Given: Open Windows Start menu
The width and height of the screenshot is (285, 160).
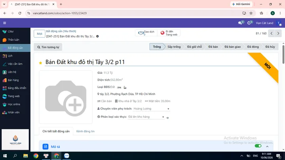Looking at the screenshot, I should click(5, 156).
